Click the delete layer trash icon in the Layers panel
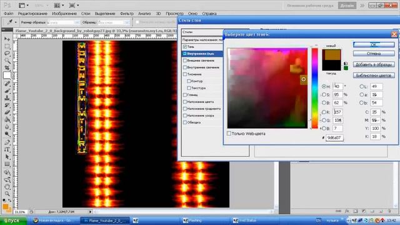400x225 pixels. pyautogui.click(x=389, y=211)
